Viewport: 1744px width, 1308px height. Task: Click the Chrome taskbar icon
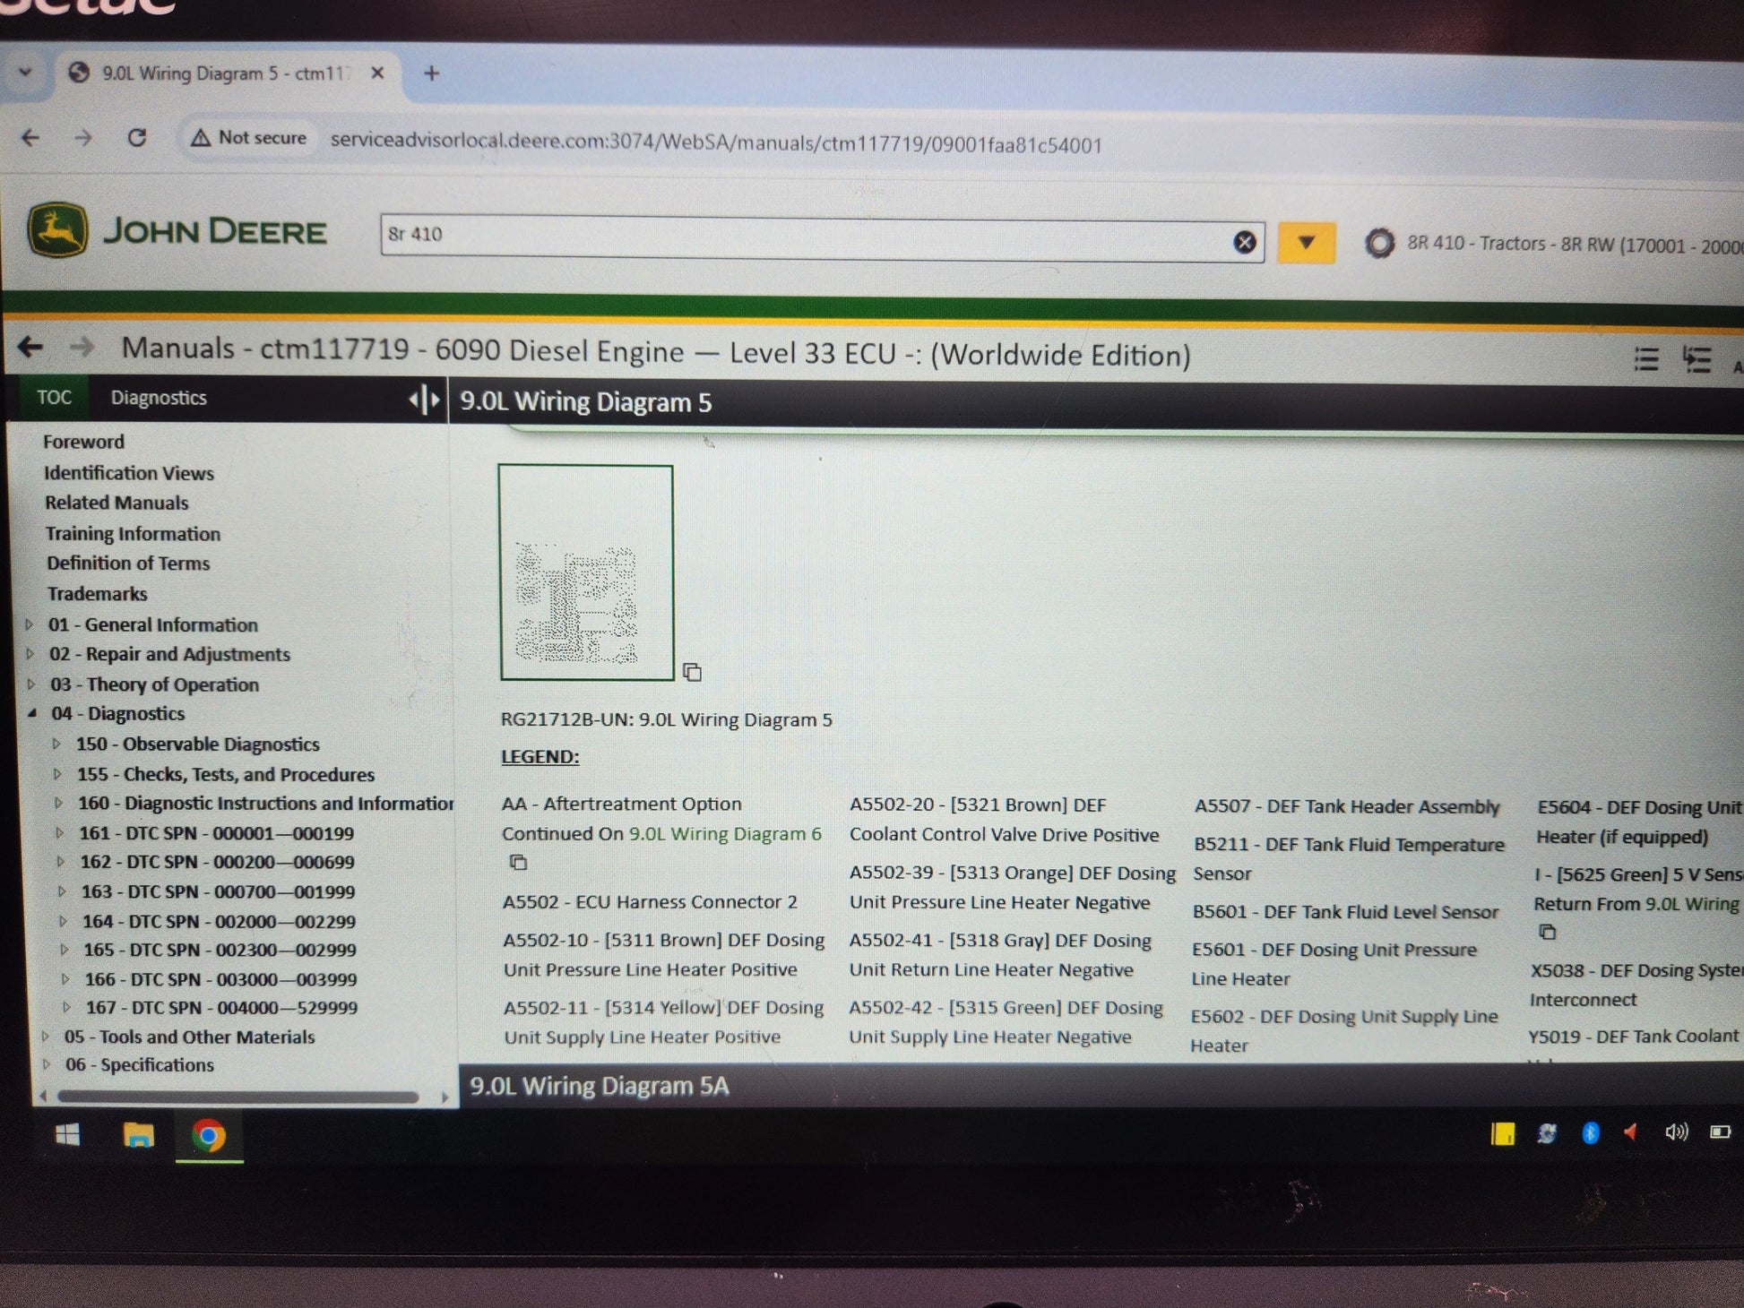(x=209, y=1136)
